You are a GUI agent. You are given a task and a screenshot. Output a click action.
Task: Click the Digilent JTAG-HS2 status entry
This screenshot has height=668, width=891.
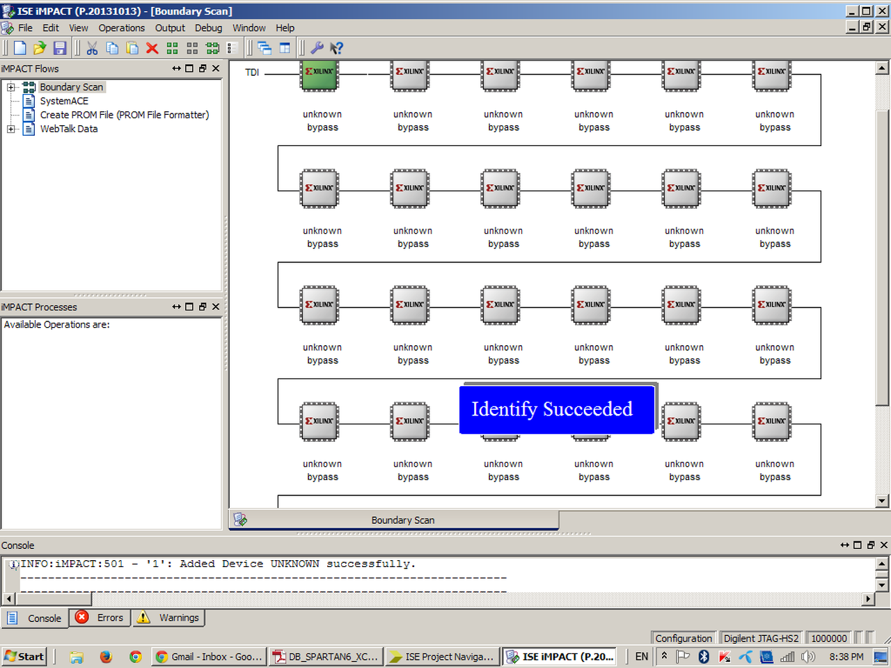(762, 638)
